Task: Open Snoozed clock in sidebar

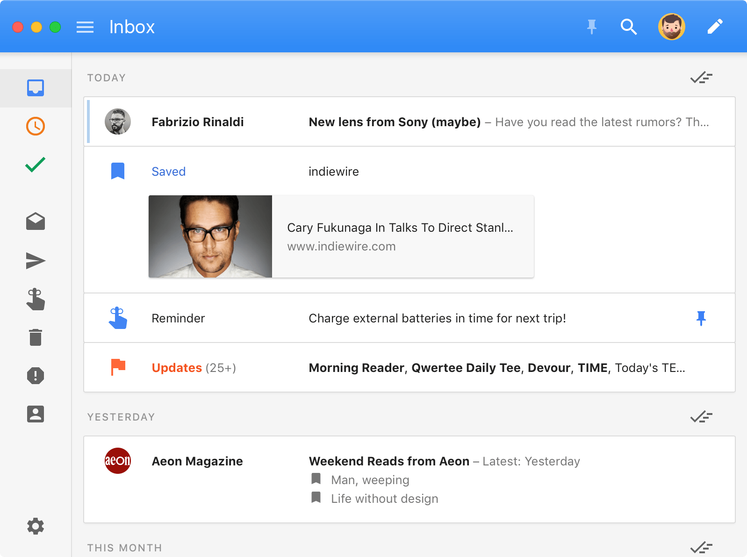Action: [x=36, y=126]
